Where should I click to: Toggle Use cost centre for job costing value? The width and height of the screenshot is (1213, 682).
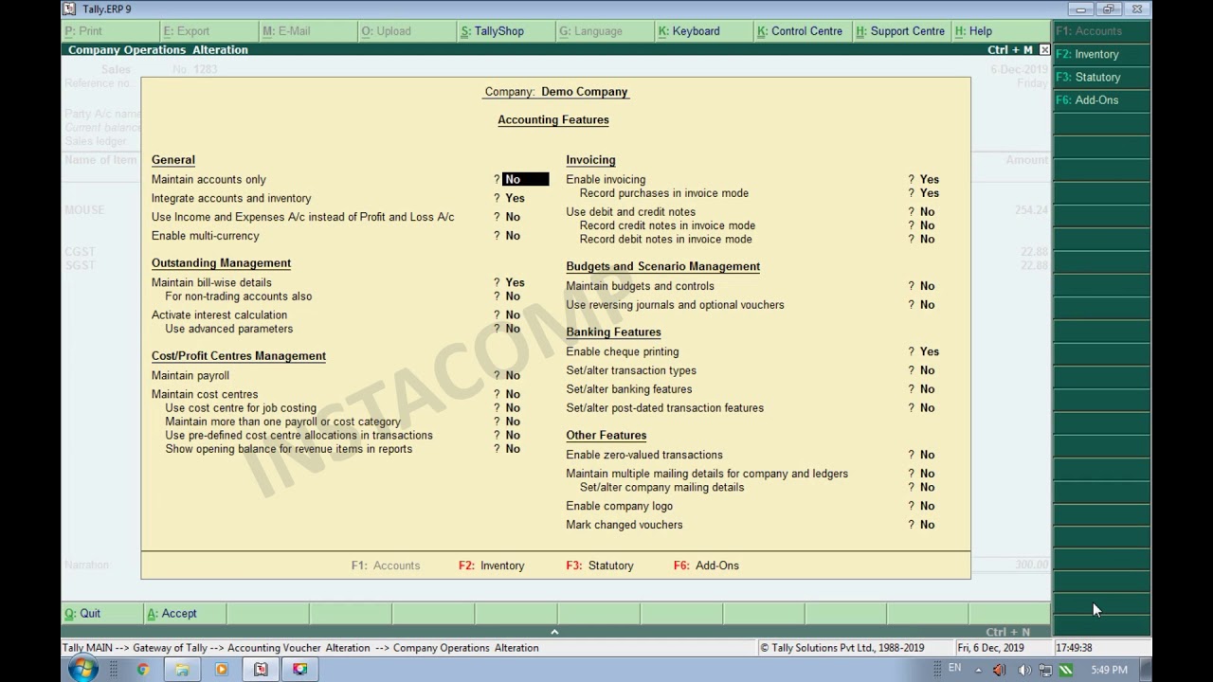pos(513,408)
